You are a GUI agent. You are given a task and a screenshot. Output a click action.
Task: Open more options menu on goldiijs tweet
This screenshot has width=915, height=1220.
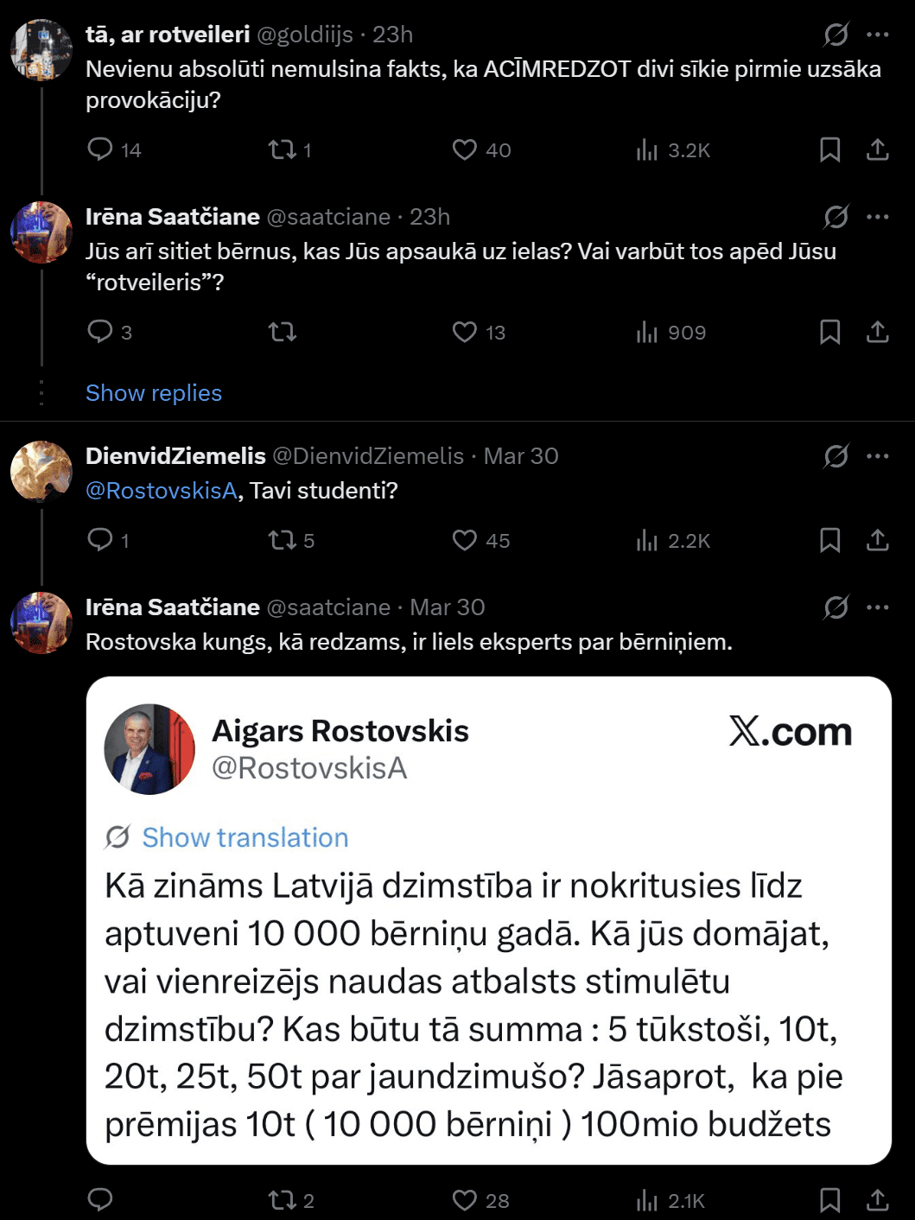877,35
